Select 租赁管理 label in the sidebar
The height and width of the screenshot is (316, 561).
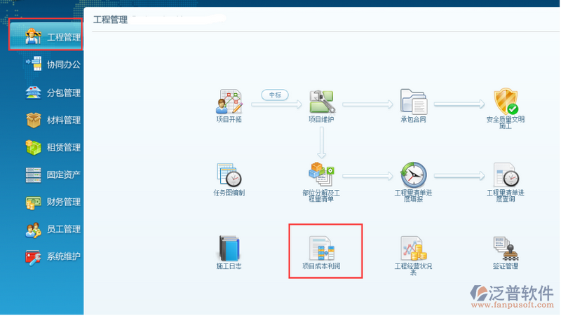[64, 147]
